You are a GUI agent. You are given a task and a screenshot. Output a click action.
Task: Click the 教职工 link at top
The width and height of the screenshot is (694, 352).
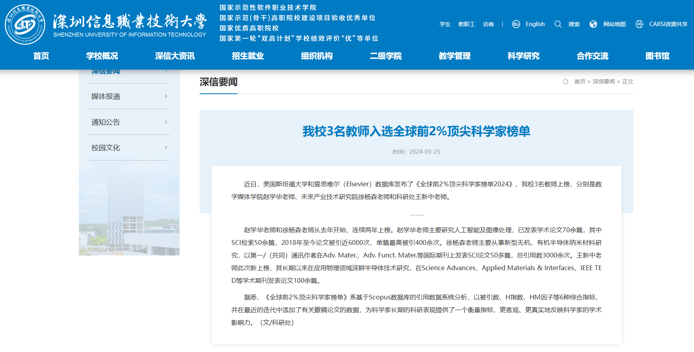click(467, 24)
